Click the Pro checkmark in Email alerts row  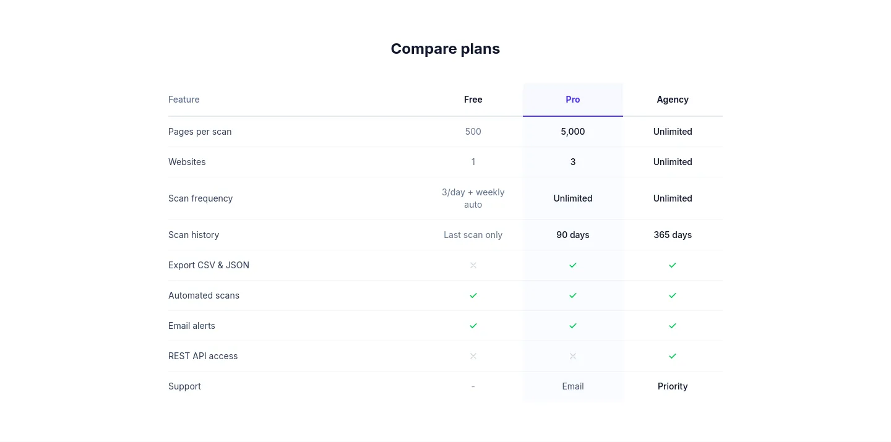(x=573, y=326)
